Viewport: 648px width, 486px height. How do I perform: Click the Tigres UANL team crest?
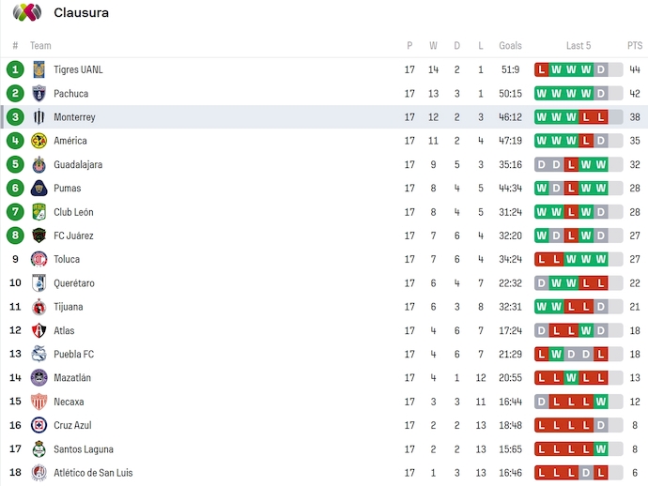[39, 69]
